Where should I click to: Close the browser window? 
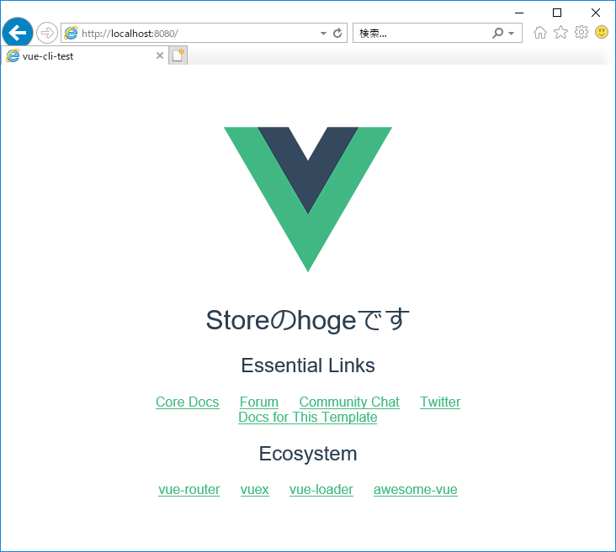pos(596,13)
